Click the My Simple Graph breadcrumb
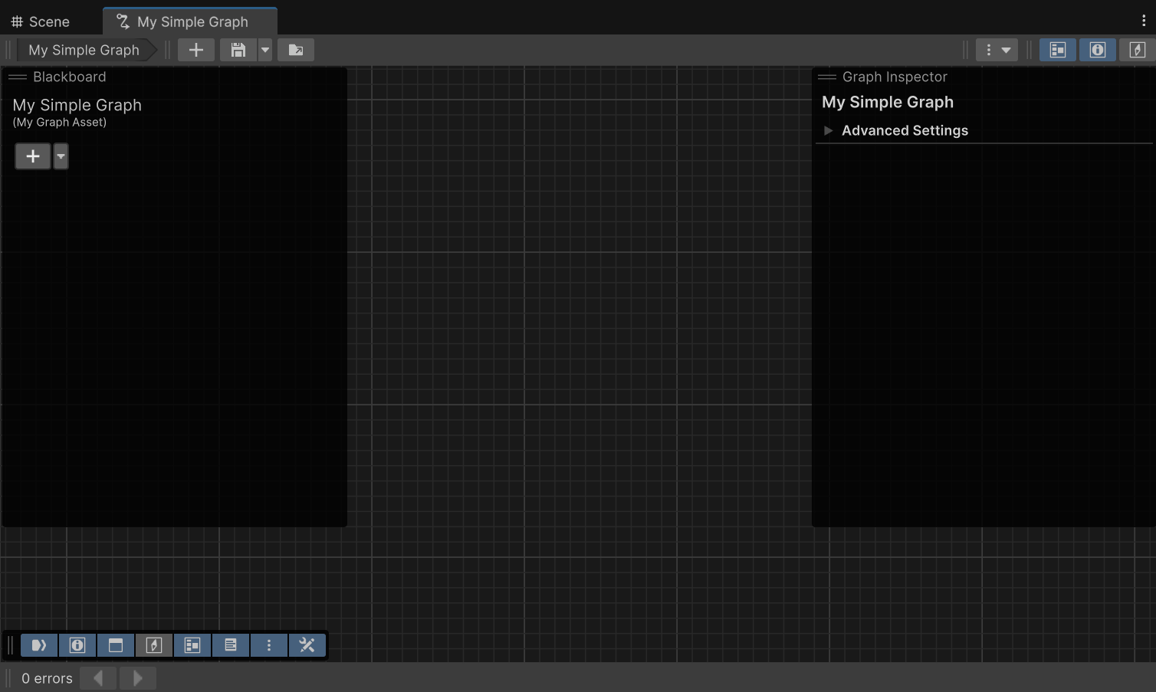Image resolution: width=1156 pixels, height=692 pixels. (84, 49)
